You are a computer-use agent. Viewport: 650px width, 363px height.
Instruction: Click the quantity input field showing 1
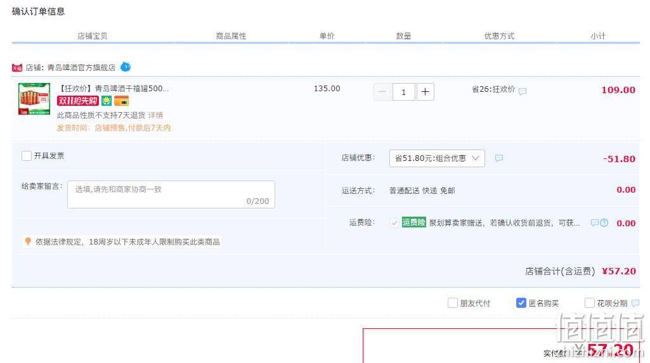pyautogui.click(x=403, y=92)
